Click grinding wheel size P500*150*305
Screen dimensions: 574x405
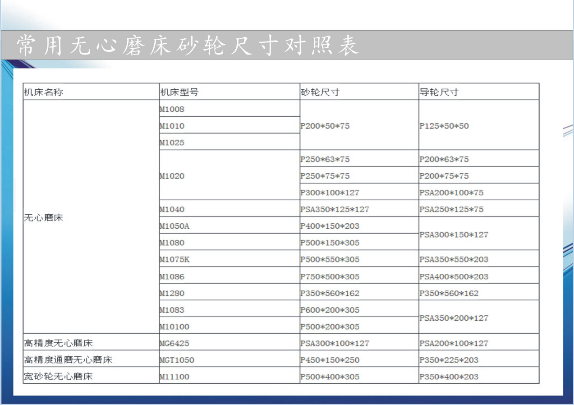coord(359,242)
